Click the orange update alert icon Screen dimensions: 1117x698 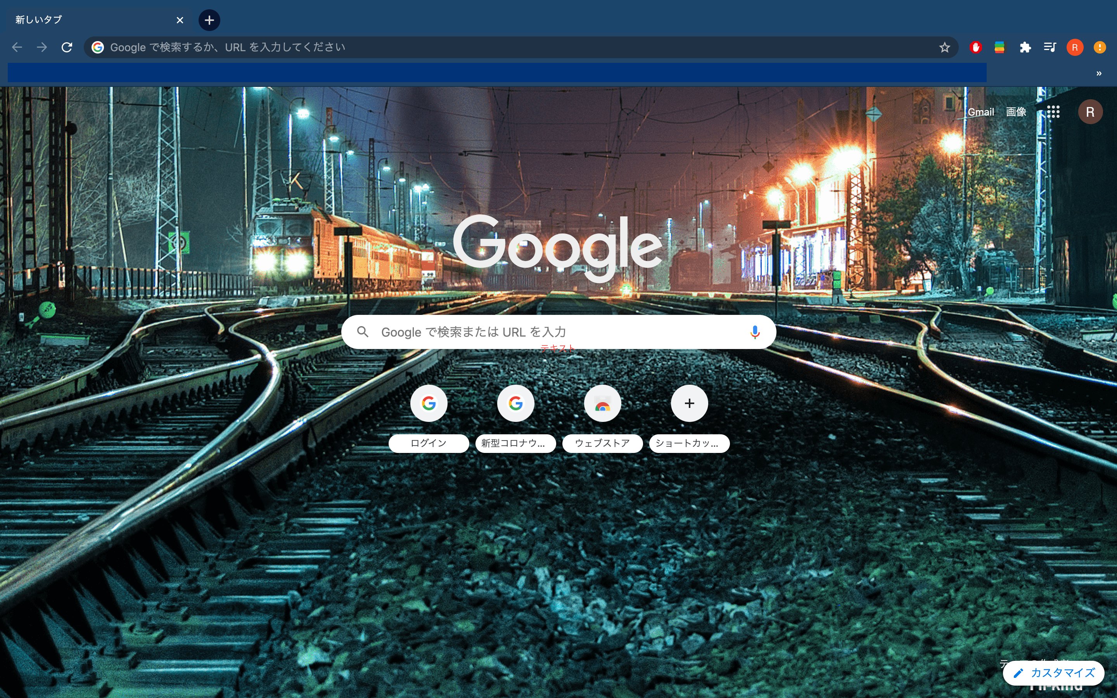[x=1100, y=47]
